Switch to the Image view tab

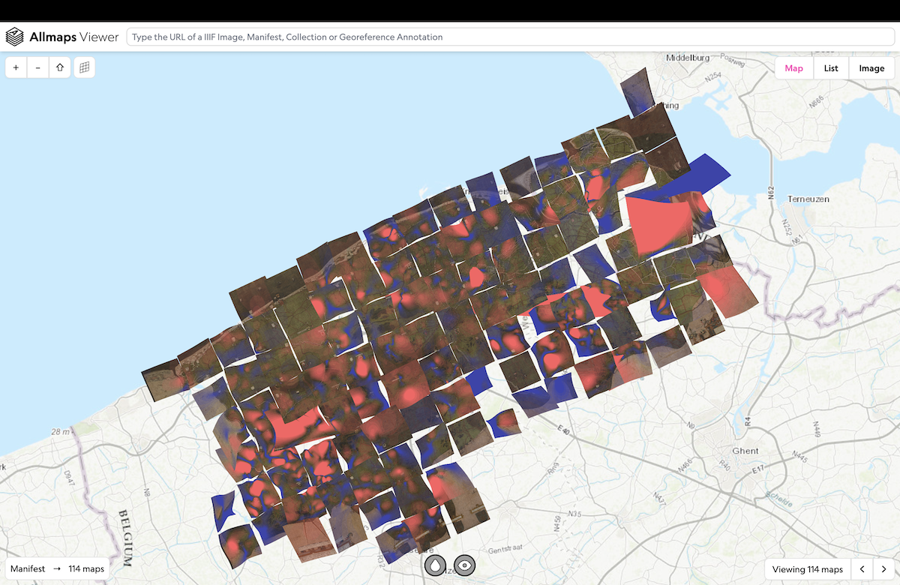pyautogui.click(x=871, y=68)
